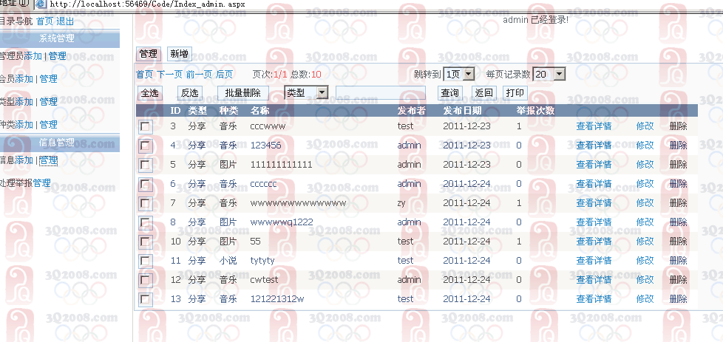Click the 小说 category cell
The width and height of the screenshot is (723, 342).
(x=228, y=261)
